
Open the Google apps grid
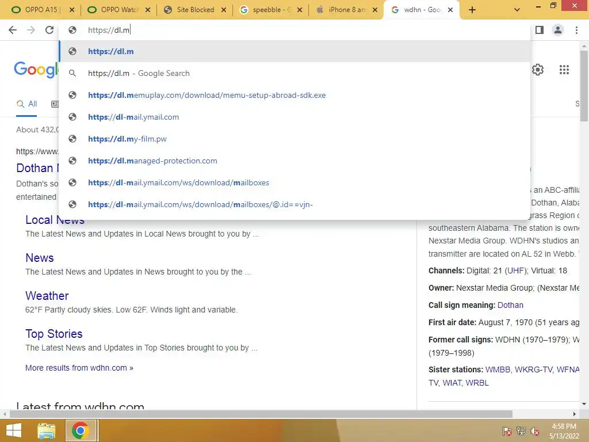tap(564, 70)
